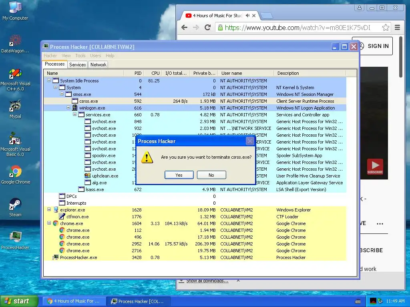
Task: Click the explorer.exe process icon
Action: coord(55,209)
